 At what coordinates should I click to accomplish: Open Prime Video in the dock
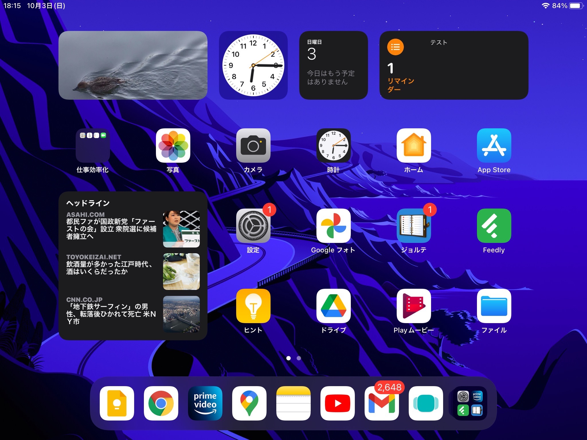click(x=205, y=403)
